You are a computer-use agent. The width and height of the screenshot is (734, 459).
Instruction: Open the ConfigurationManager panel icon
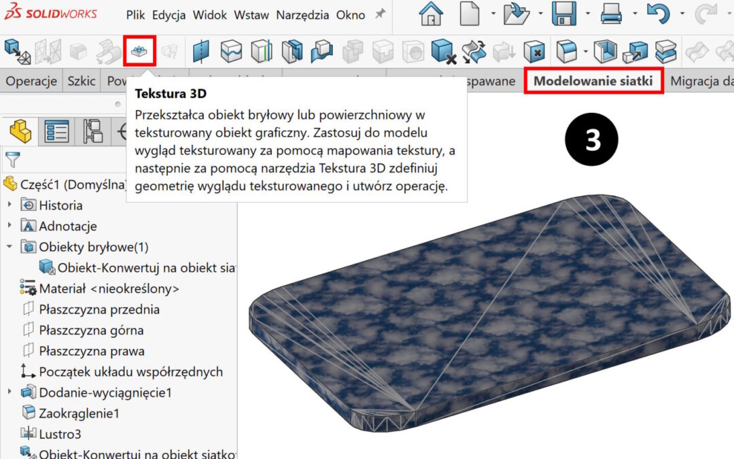(92, 131)
